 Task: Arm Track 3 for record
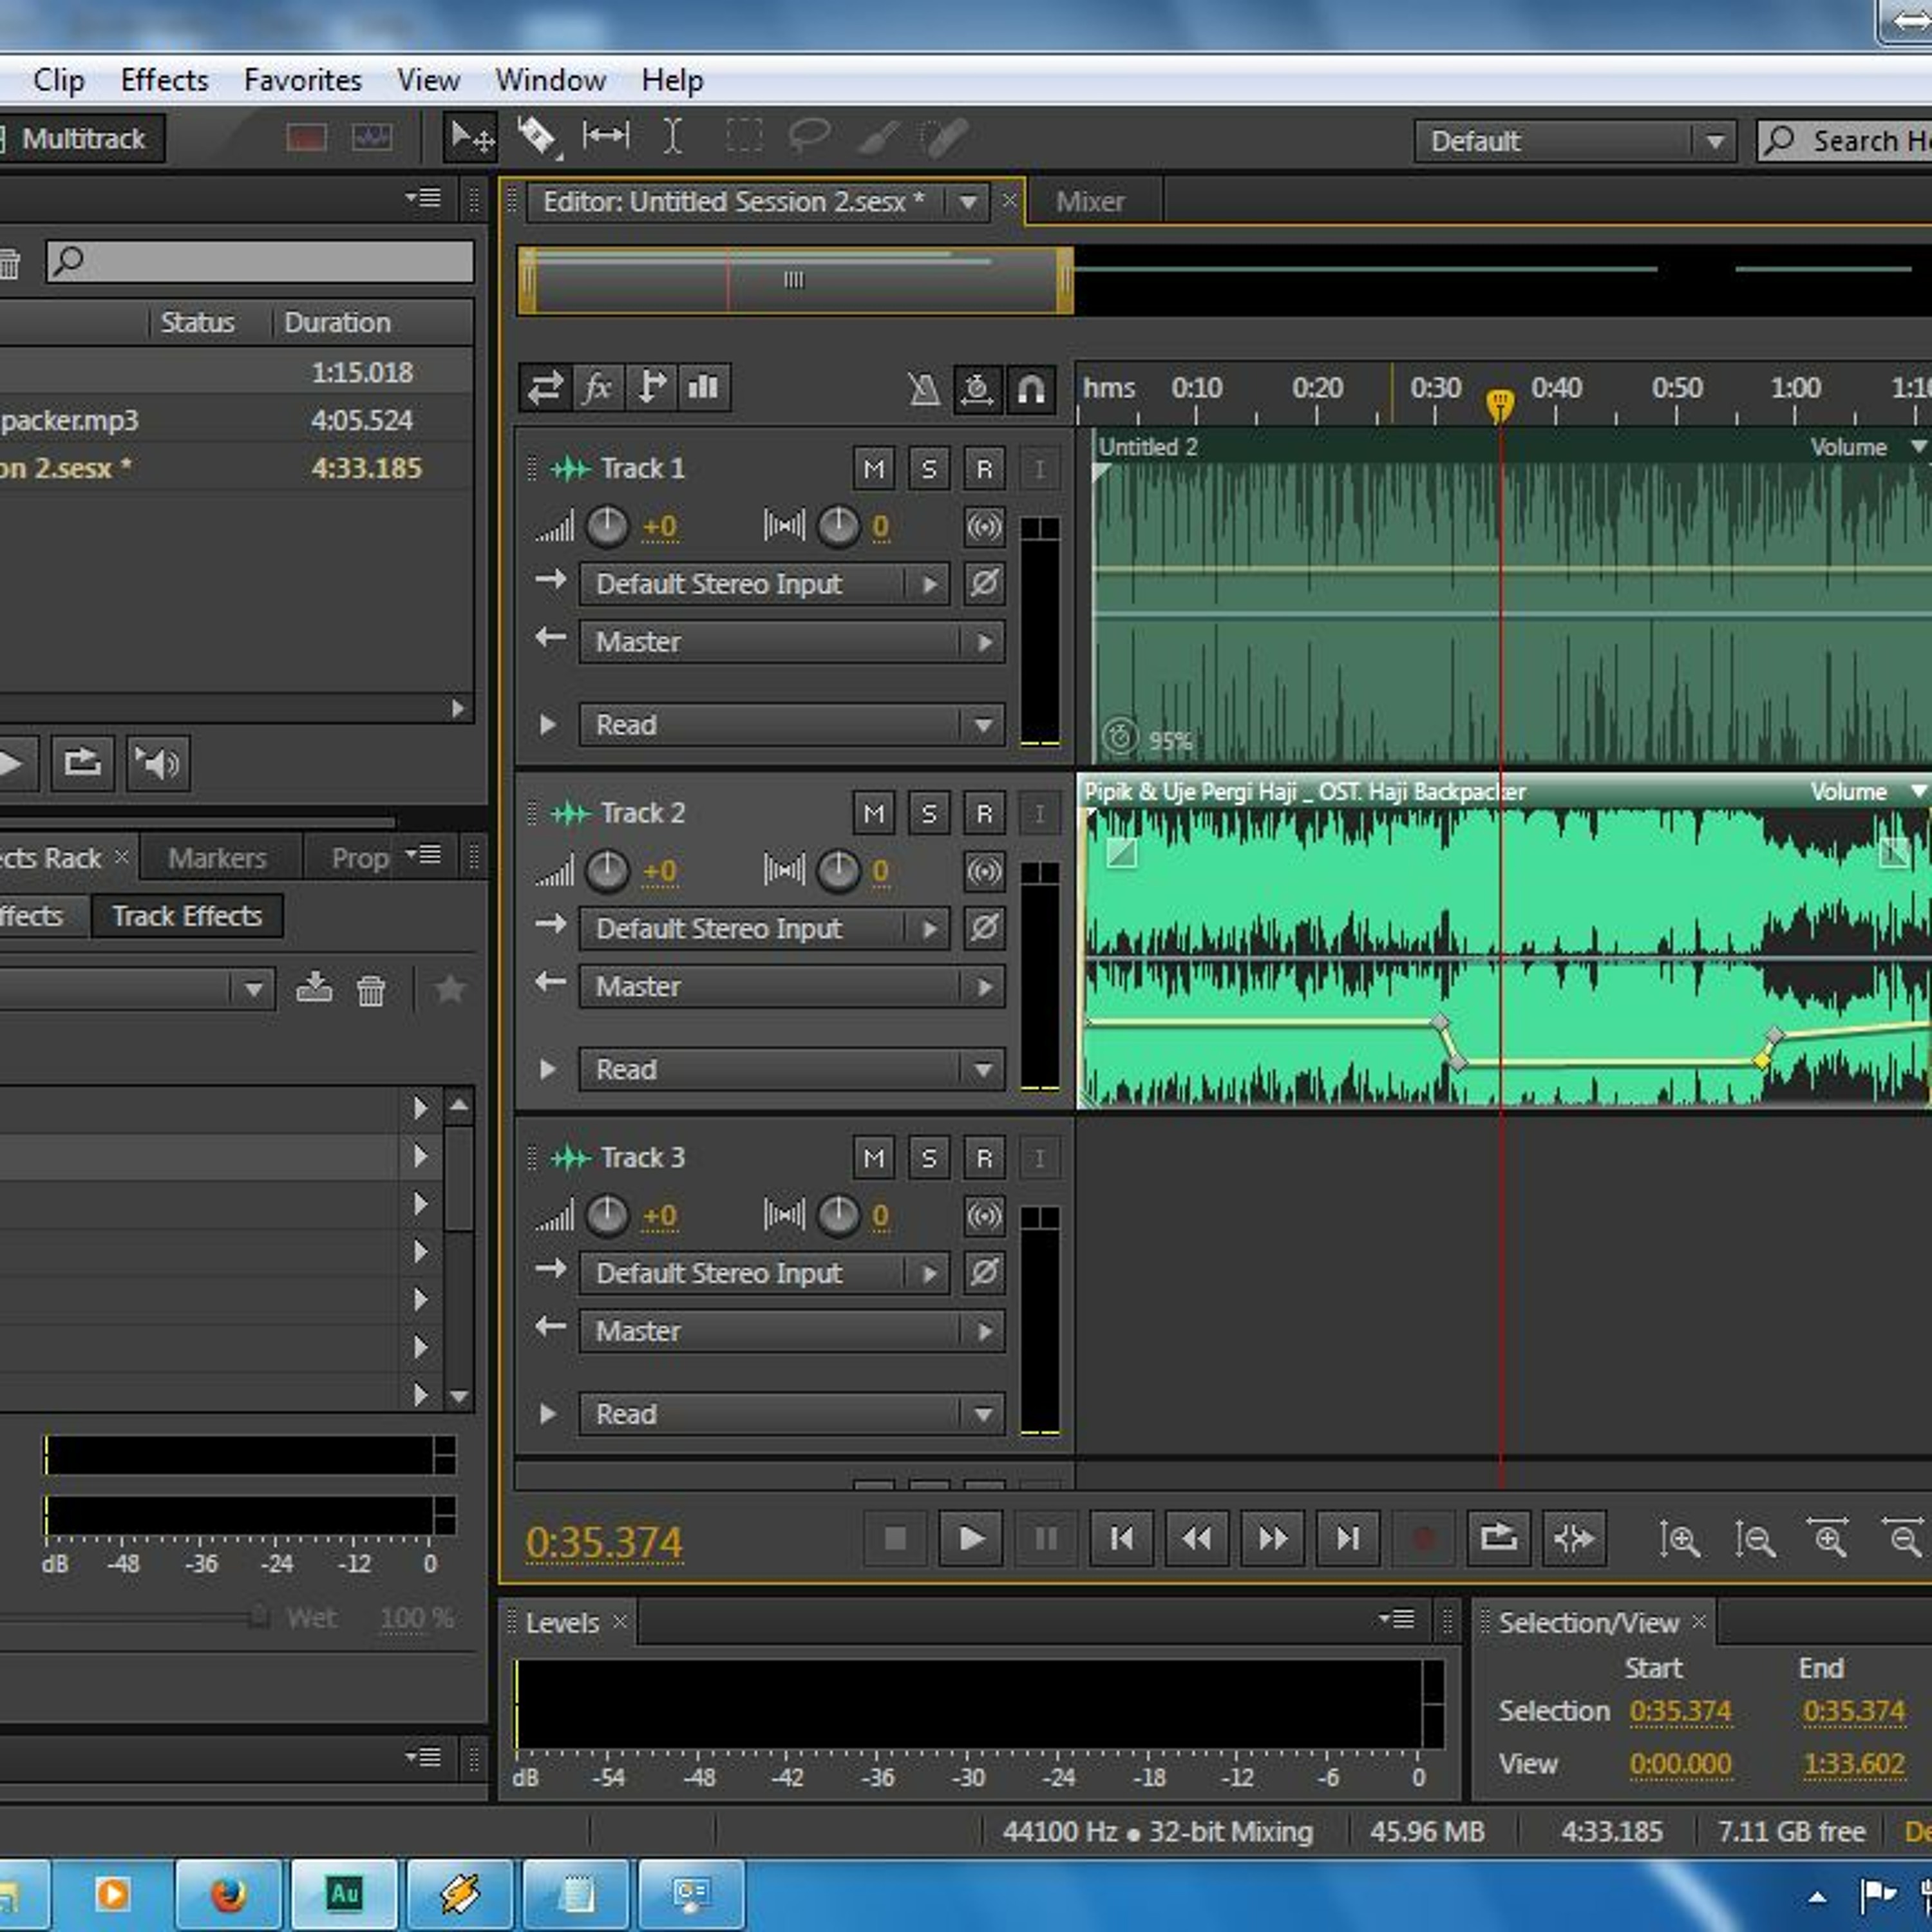pos(984,1158)
